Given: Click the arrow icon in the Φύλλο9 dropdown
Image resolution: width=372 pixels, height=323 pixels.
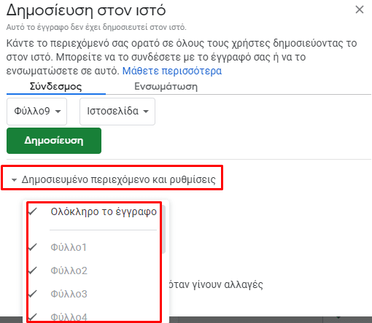Looking at the screenshot, I should (x=58, y=112).
